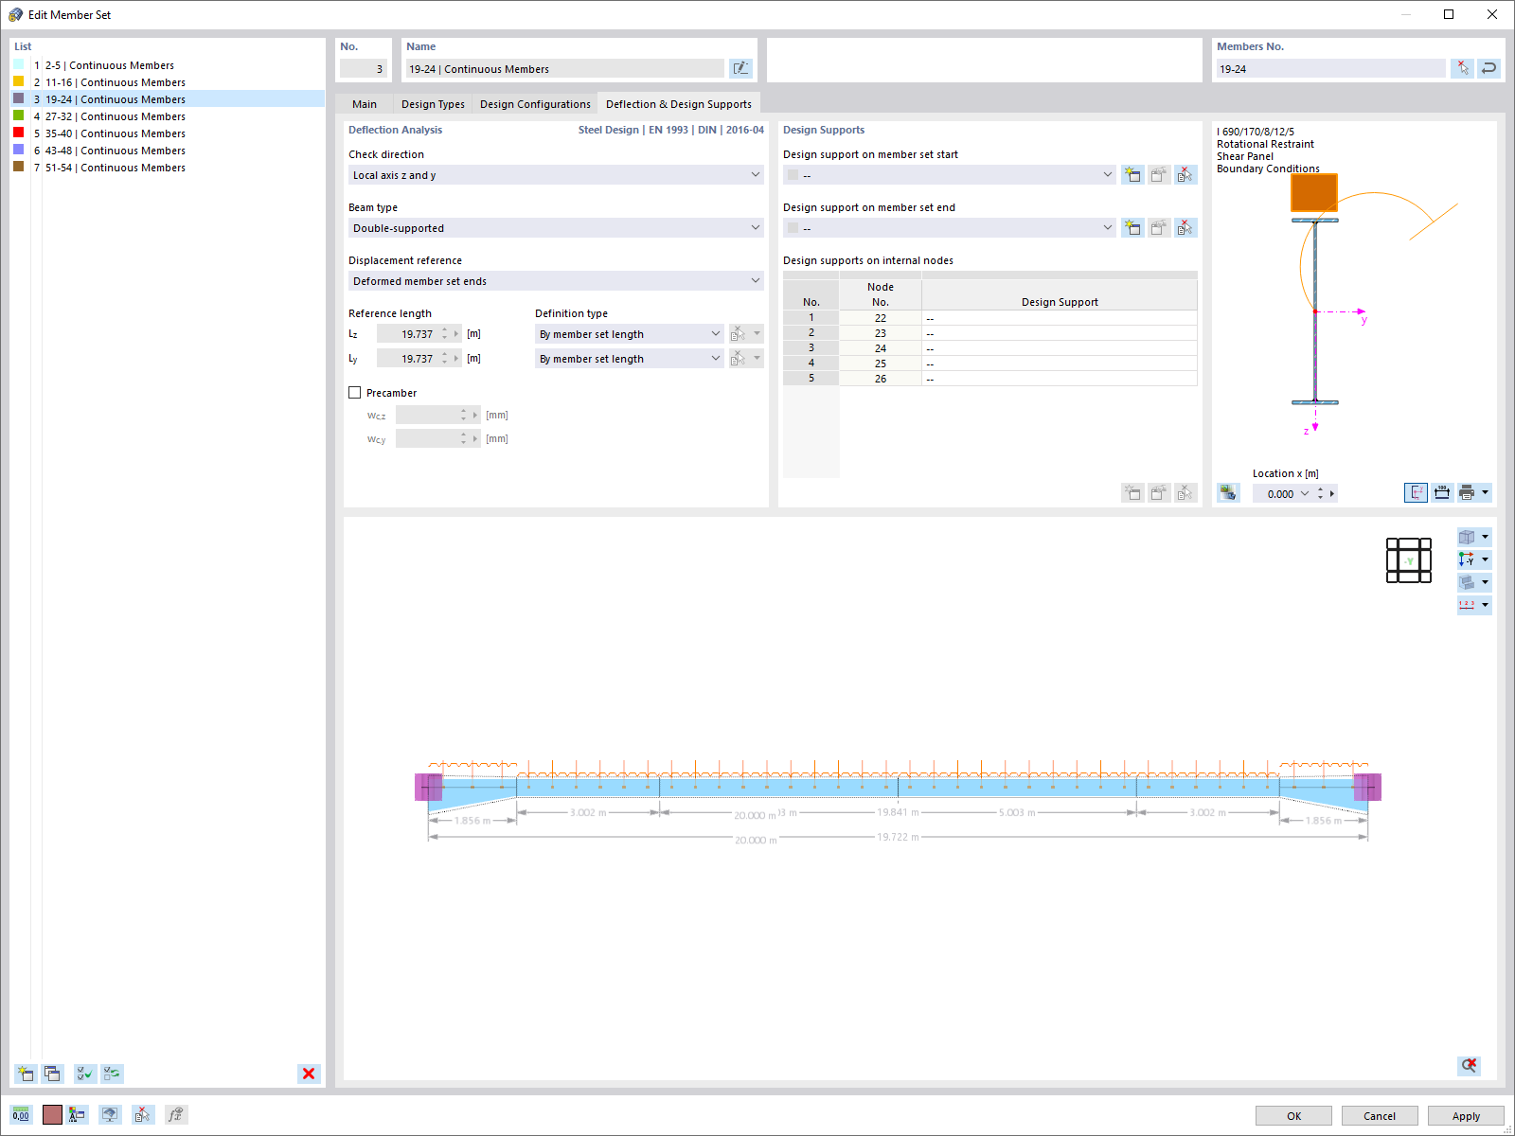The width and height of the screenshot is (1515, 1136).
Task: Enable the Precamber checkbox
Action: pos(355,393)
